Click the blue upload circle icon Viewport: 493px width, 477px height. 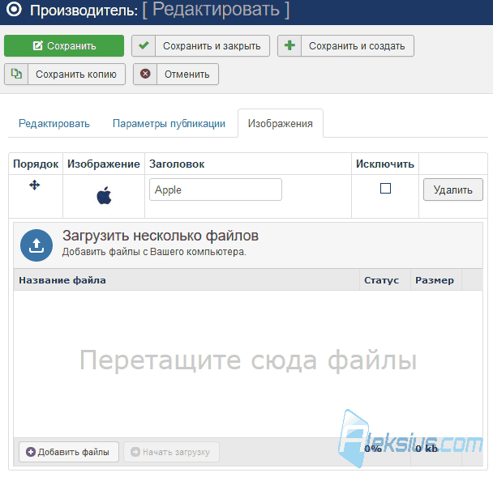coord(36,245)
